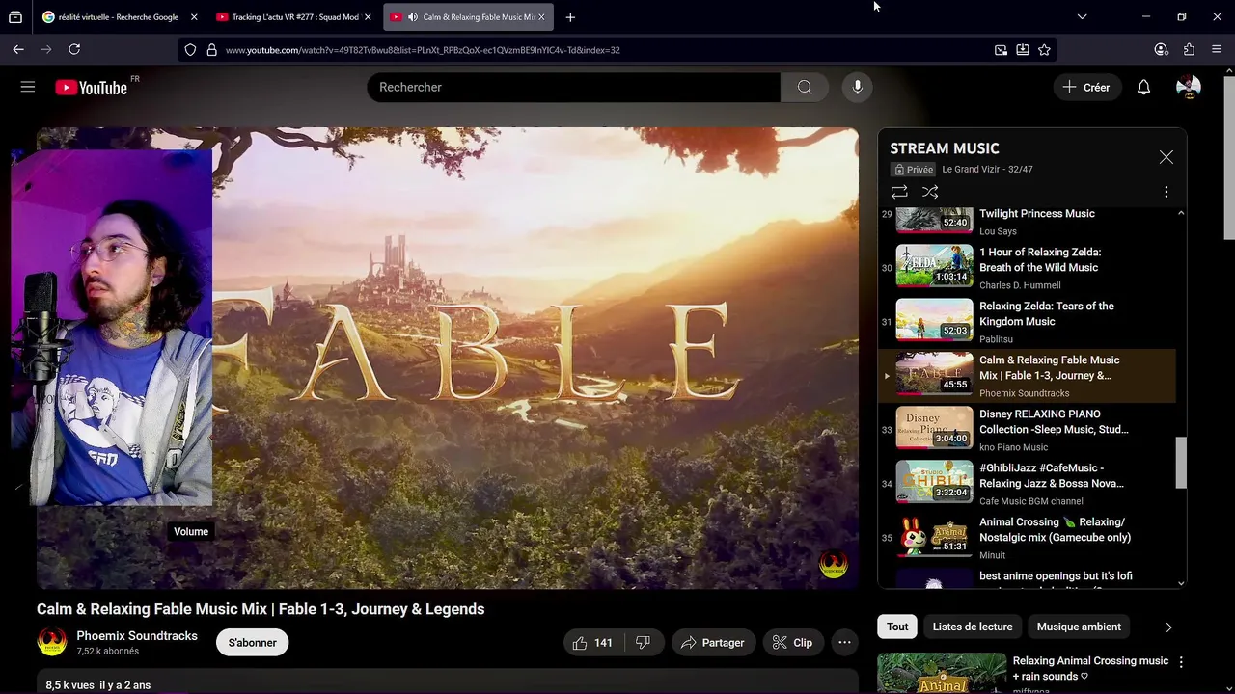Image resolution: width=1235 pixels, height=694 pixels.
Task: Close the STREAM MUSIC playlist panel
Action: pos(1166,157)
